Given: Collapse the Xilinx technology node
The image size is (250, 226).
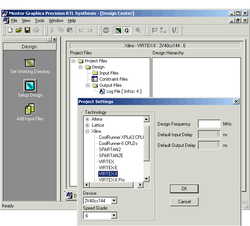Looking at the screenshot, I should (x=87, y=131).
